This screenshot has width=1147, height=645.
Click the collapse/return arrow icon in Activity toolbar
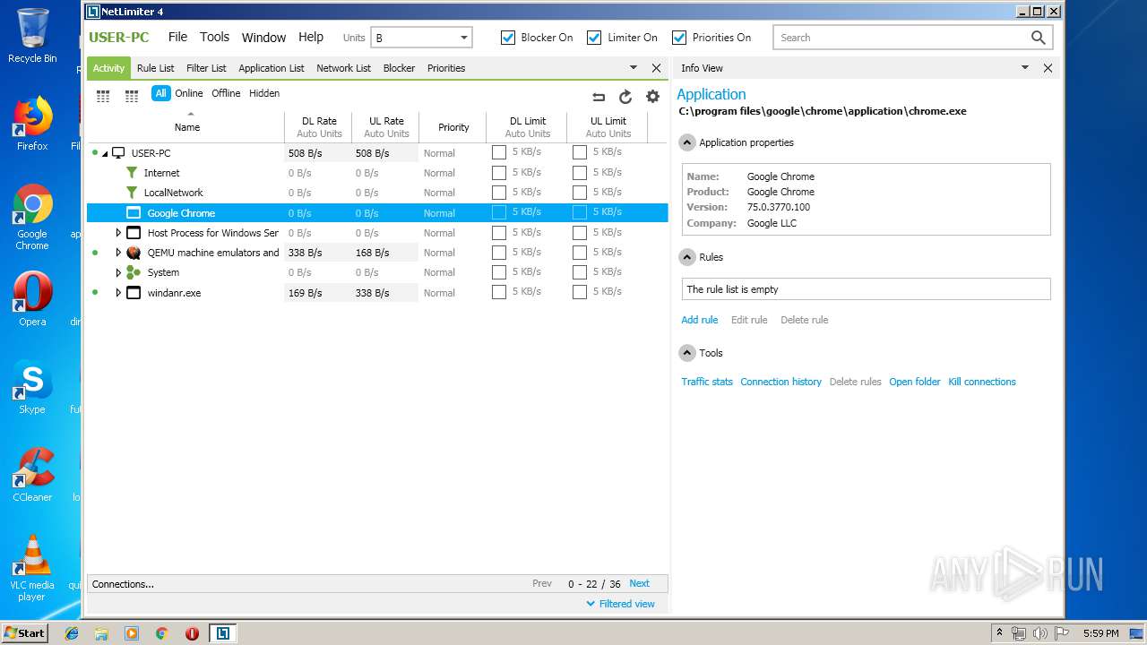point(599,97)
